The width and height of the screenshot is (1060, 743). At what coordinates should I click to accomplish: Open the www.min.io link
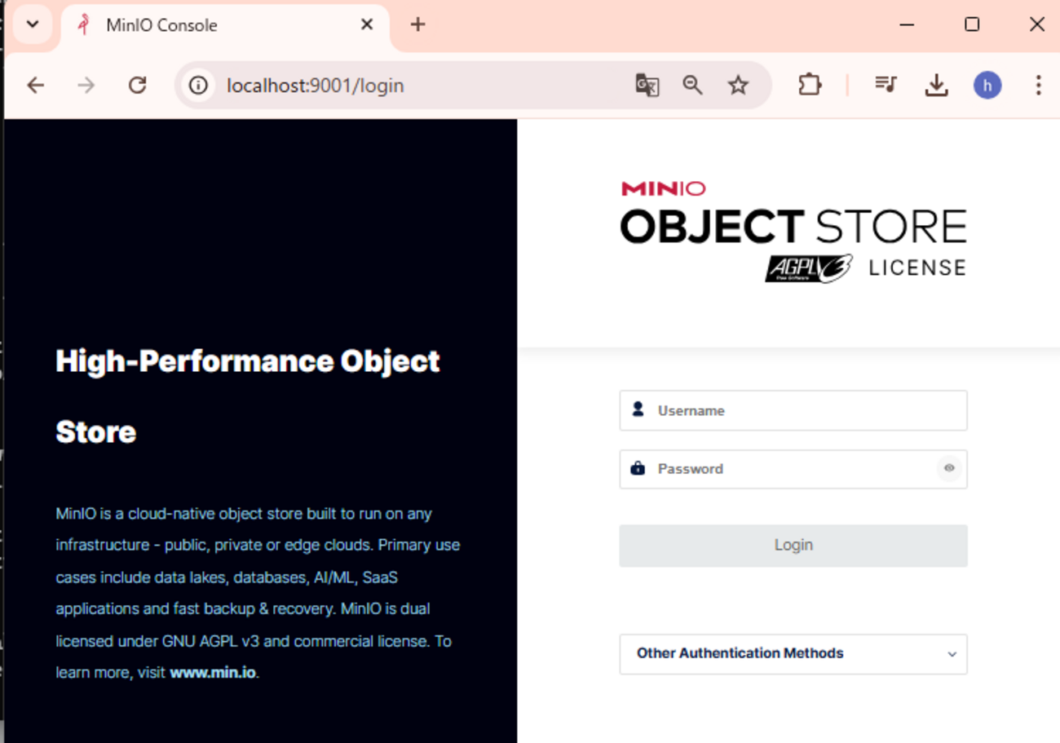pos(214,673)
